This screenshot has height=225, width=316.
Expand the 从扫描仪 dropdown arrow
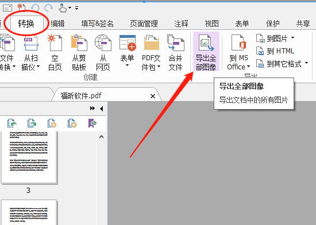38,67
